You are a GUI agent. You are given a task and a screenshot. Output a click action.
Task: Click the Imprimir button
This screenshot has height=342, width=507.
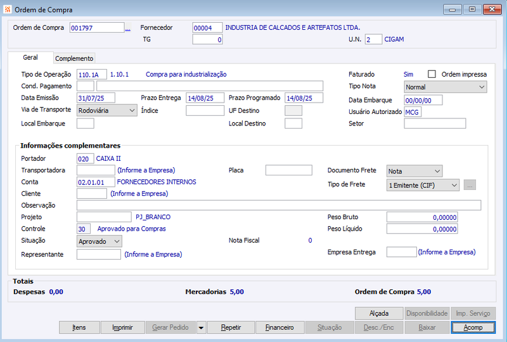122,327
